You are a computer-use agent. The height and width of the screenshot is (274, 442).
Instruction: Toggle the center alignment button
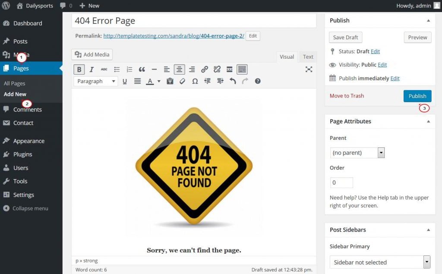pos(179,69)
